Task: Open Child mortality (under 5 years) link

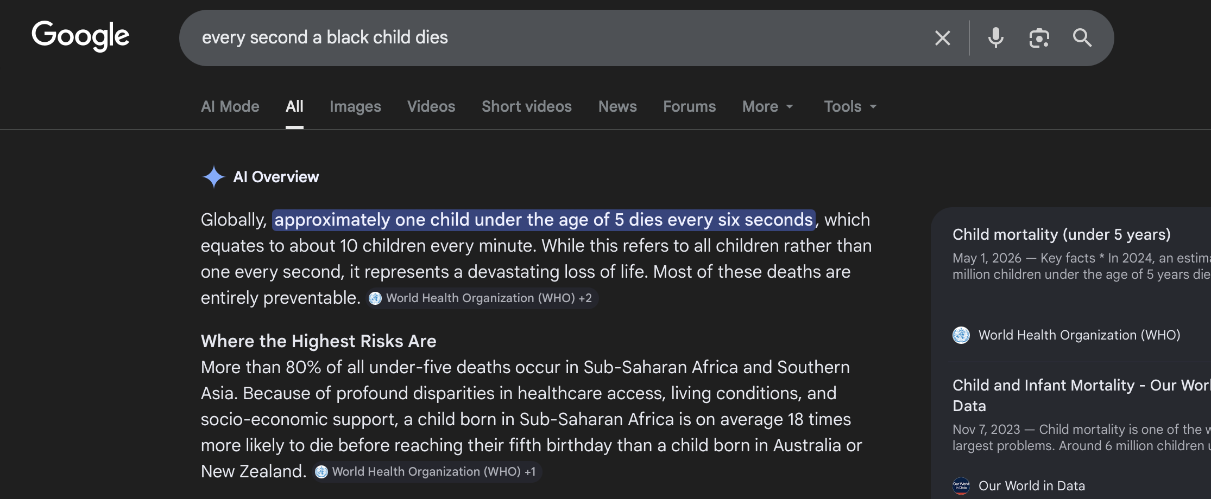Action: coord(1062,234)
